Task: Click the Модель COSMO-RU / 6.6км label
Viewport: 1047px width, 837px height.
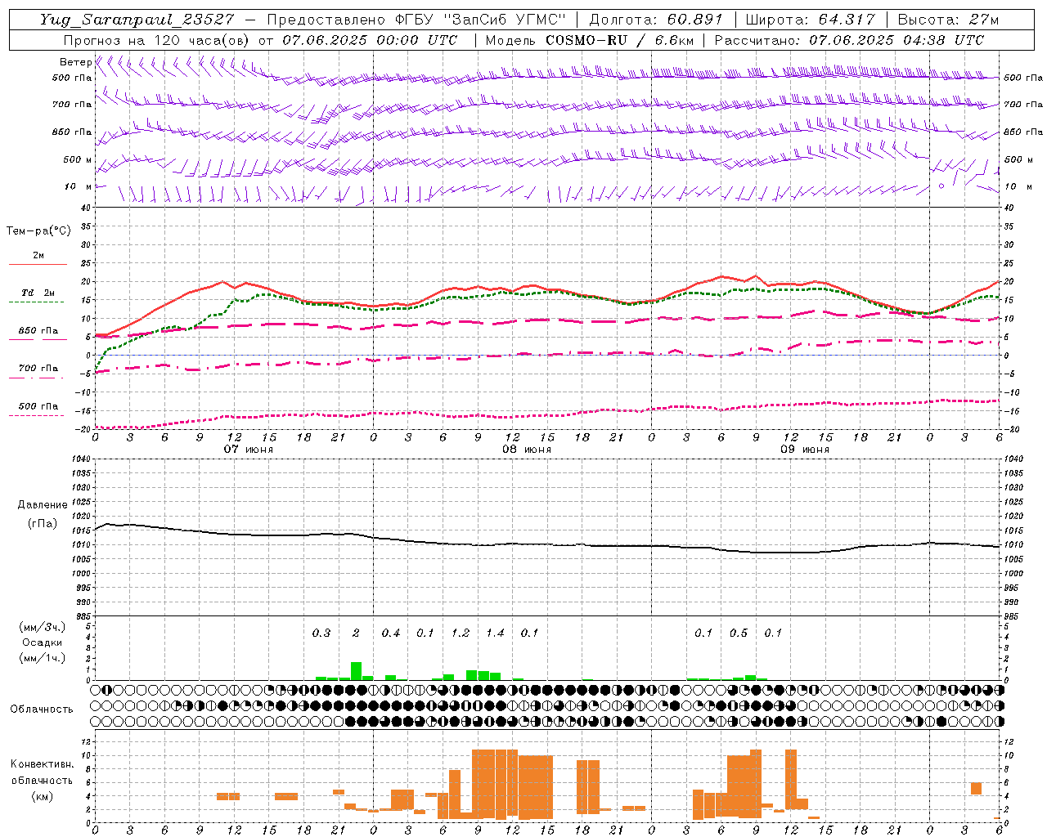Action: point(588,40)
